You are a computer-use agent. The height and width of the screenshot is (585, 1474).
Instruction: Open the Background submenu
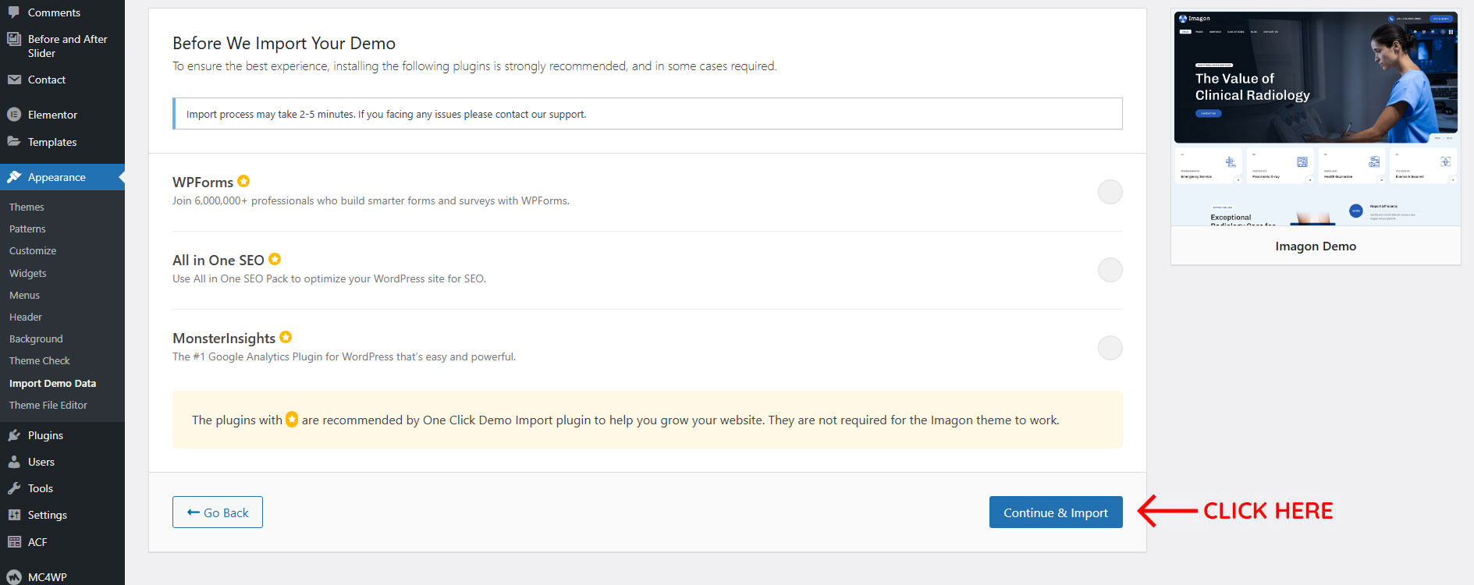(36, 339)
